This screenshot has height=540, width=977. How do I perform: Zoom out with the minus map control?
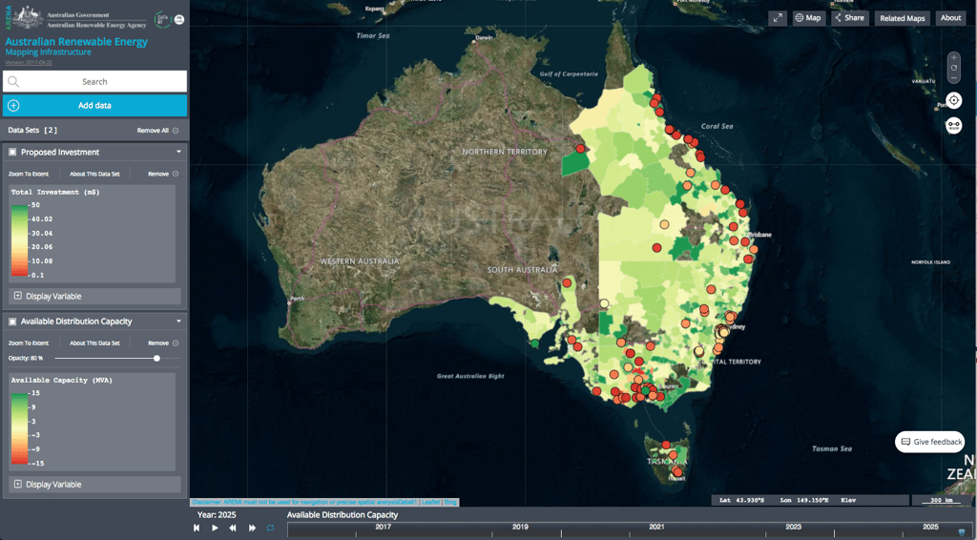953,78
